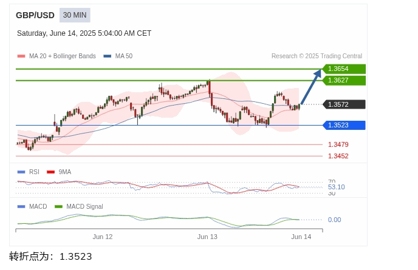This screenshot has width=418, height=270.
Task: Click the MACD legend swatch
Action: [21, 207]
